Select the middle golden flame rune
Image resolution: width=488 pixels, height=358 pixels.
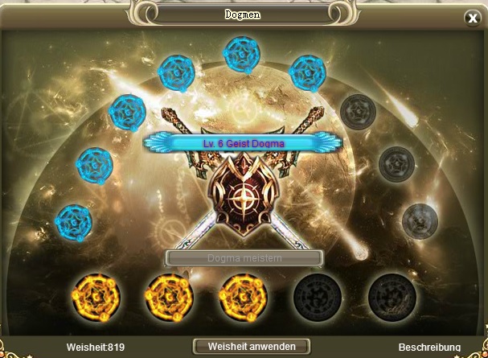[x=170, y=298]
